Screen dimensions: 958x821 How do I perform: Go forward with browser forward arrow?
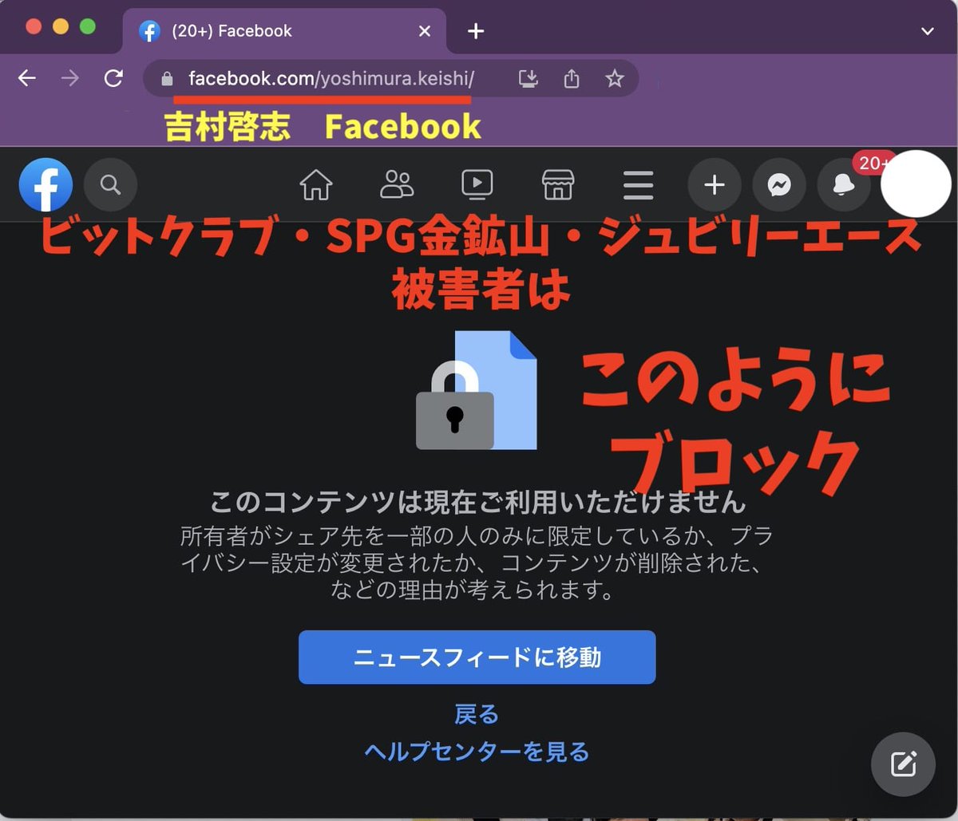tap(70, 78)
